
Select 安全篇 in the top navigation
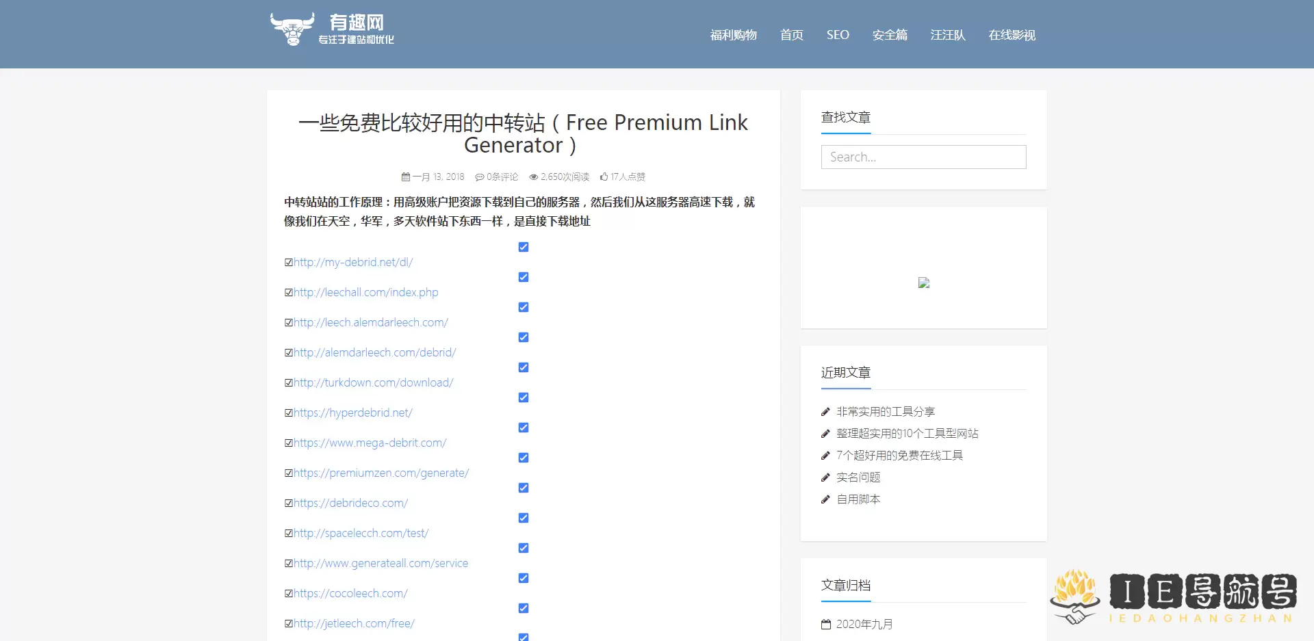890,35
